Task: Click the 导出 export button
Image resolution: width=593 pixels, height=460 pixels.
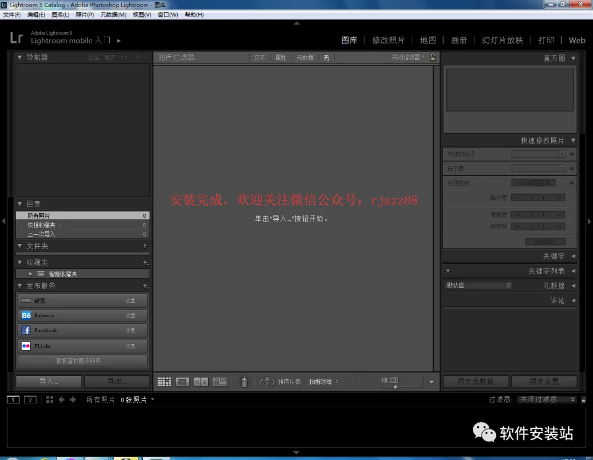Action: 118,381
